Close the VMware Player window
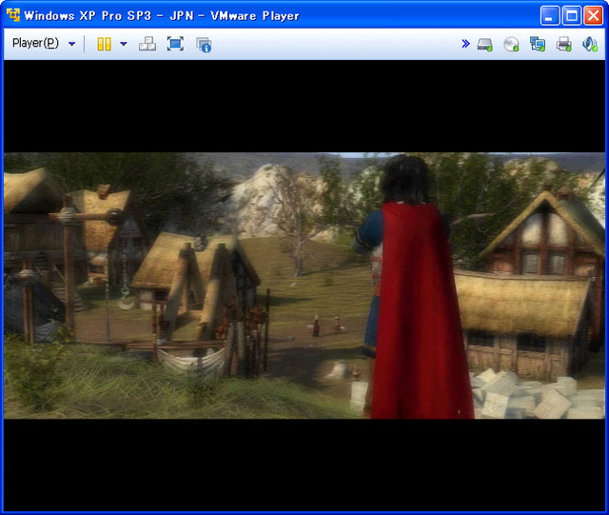This screenshot has width=609, height=515. pyautogui.click(x=594, y=16)
